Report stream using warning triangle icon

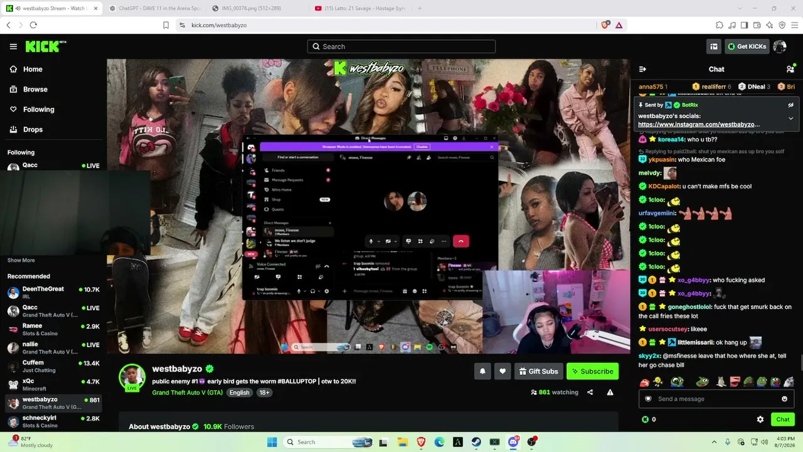coord(610,392)
